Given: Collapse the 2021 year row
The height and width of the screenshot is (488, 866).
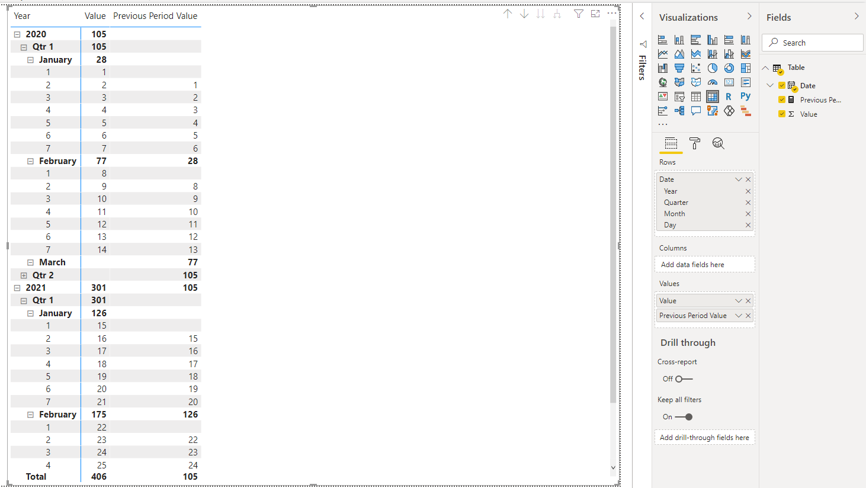Looking at the screenshot, I should tap(17, 288).
